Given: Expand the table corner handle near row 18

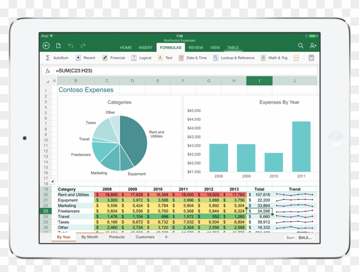Looking at the screenshot, I should pyautogui.click(x=53, y=181).
